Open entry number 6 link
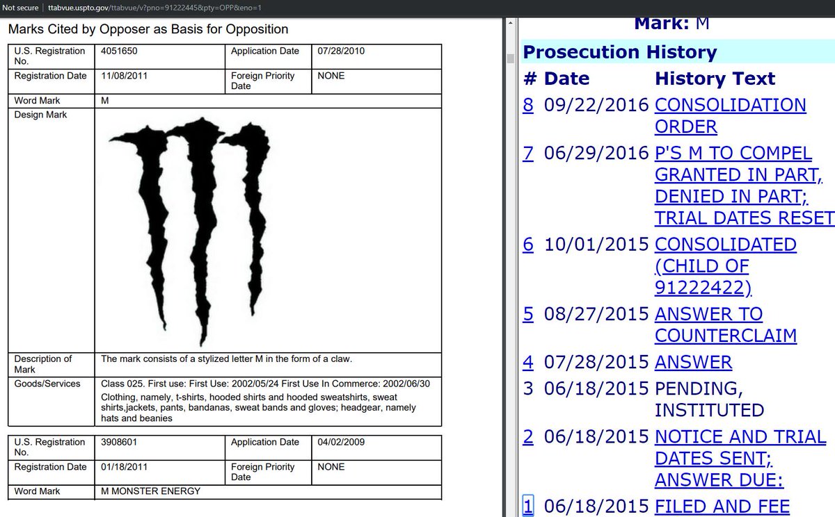 click(528, 245)
